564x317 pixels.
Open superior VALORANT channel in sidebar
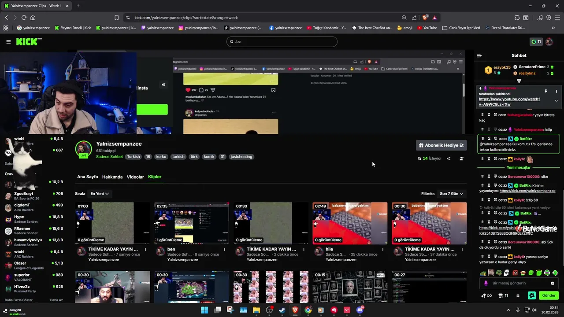[x=33, y=277]
